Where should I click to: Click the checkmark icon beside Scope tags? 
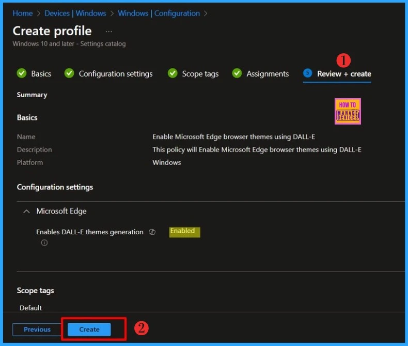pos(172,73)
